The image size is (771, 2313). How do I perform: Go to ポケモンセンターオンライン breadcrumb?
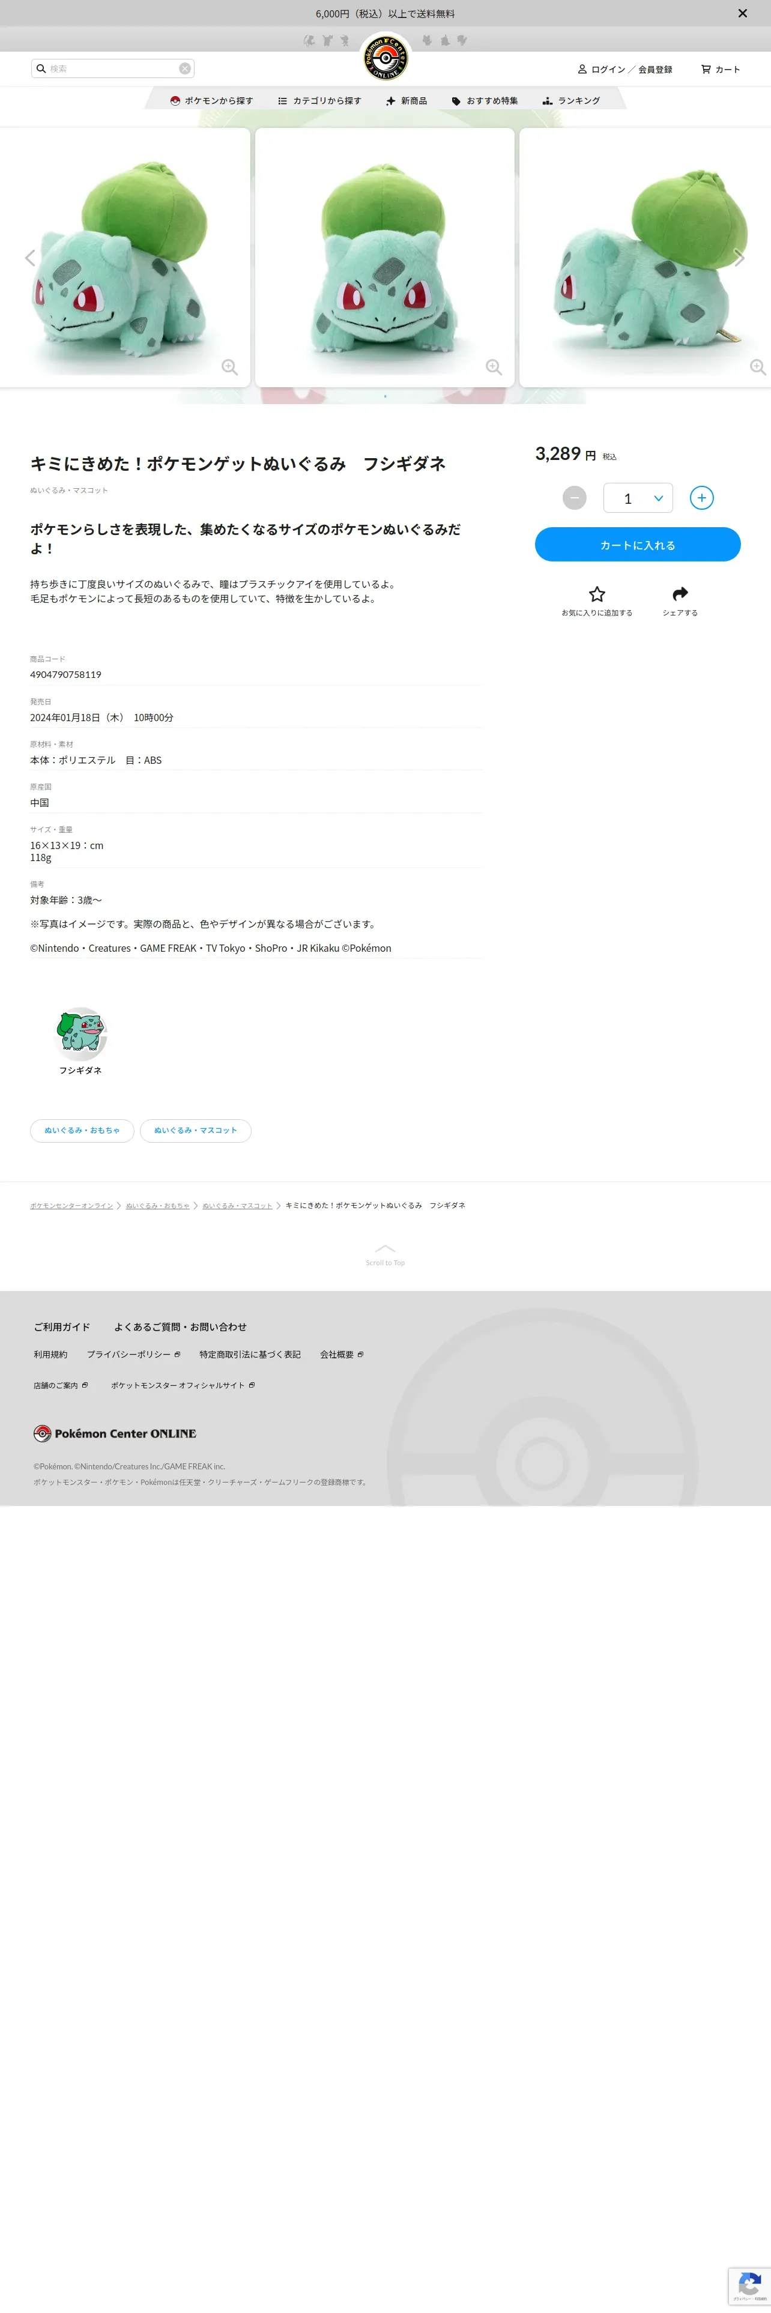(72, 1206)
